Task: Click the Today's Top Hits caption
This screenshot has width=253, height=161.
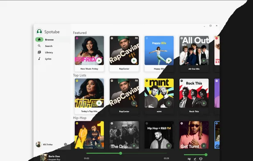Action: (x=89, y=111)
